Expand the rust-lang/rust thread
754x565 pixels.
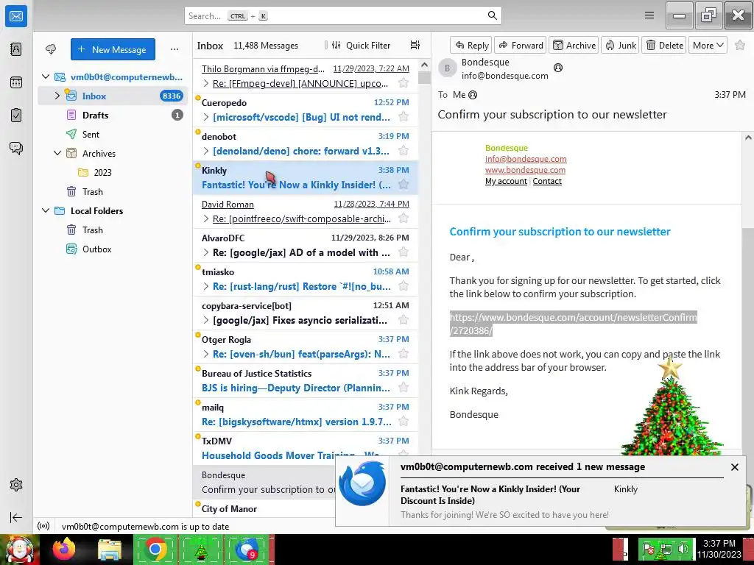point(206,286)
